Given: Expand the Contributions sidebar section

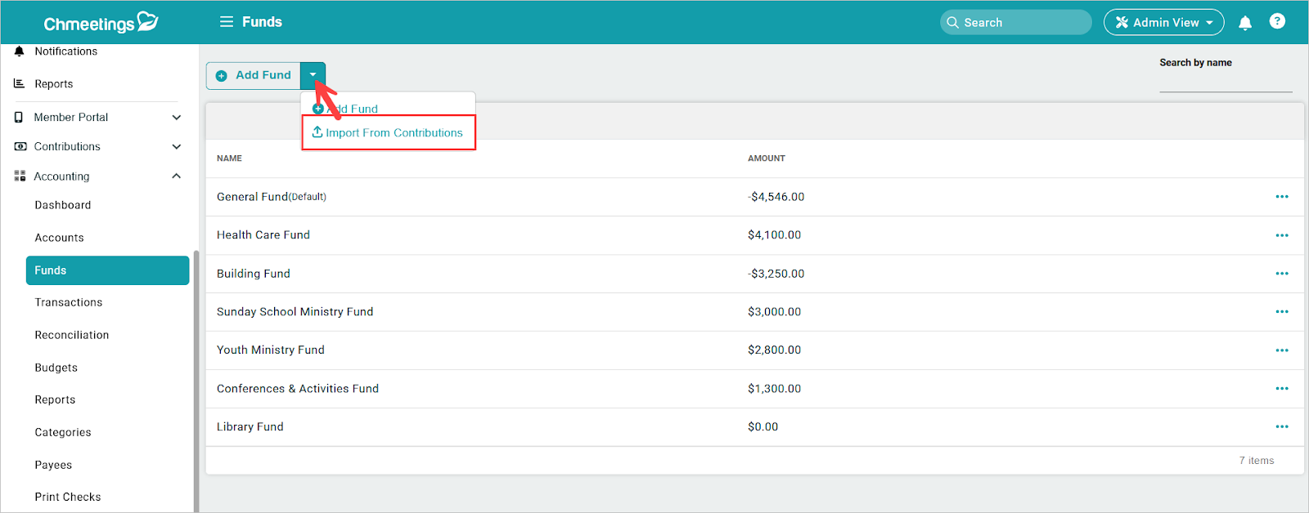Looking at the screenshot, I should [x=176, y=147].
